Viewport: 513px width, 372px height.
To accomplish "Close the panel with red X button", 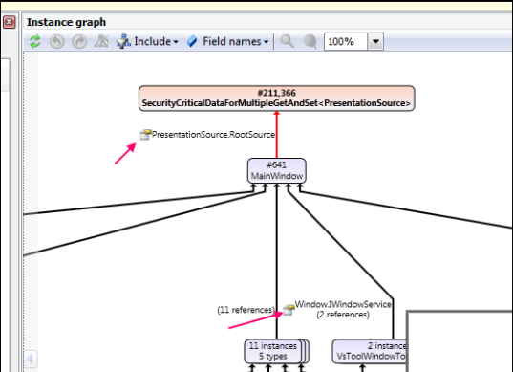I will (x=9, y=22).
